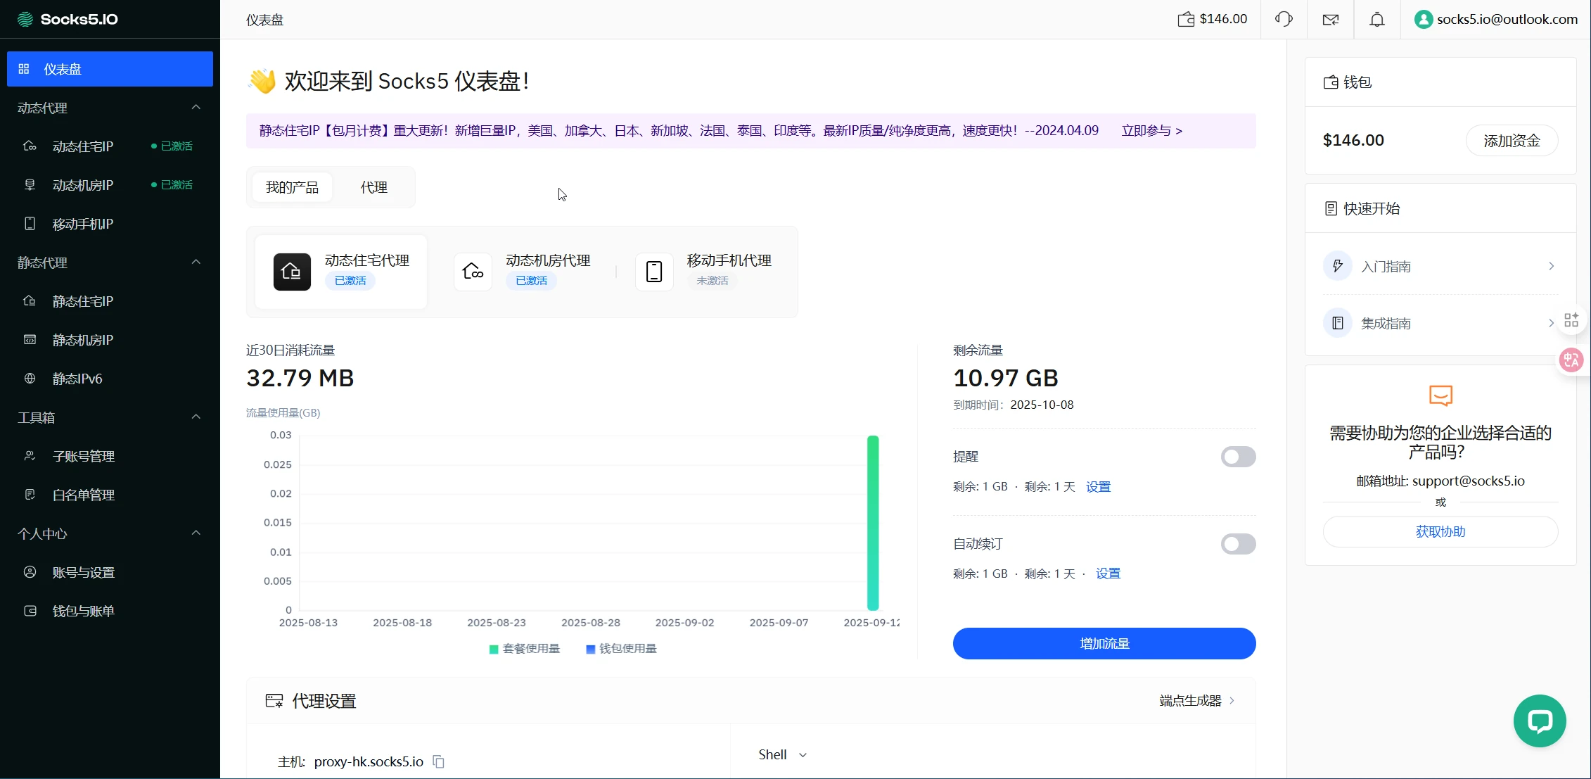Open 入门指南 via its chevron

click(x=1551, y=266)
